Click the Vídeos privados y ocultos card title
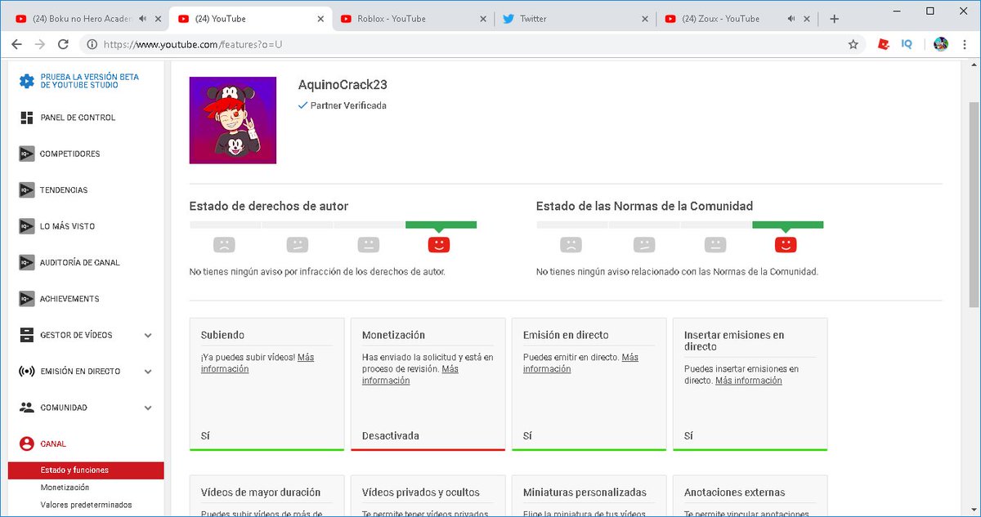This screenshot has width=981, height=517. pos(421,492)
